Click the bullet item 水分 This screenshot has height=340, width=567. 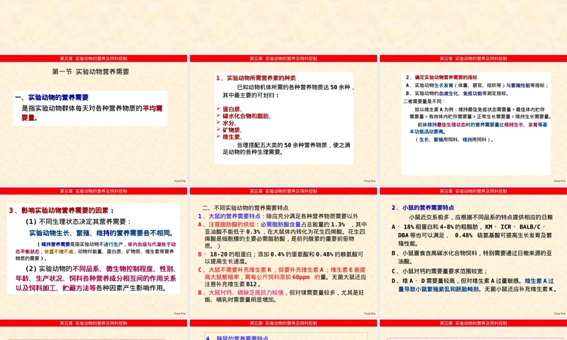[x=229, y=123]
